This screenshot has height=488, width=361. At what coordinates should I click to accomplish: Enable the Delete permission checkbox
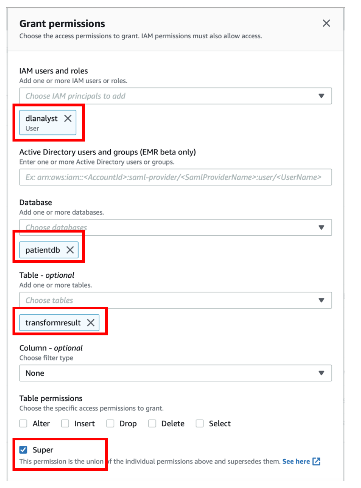coord(152,424)
